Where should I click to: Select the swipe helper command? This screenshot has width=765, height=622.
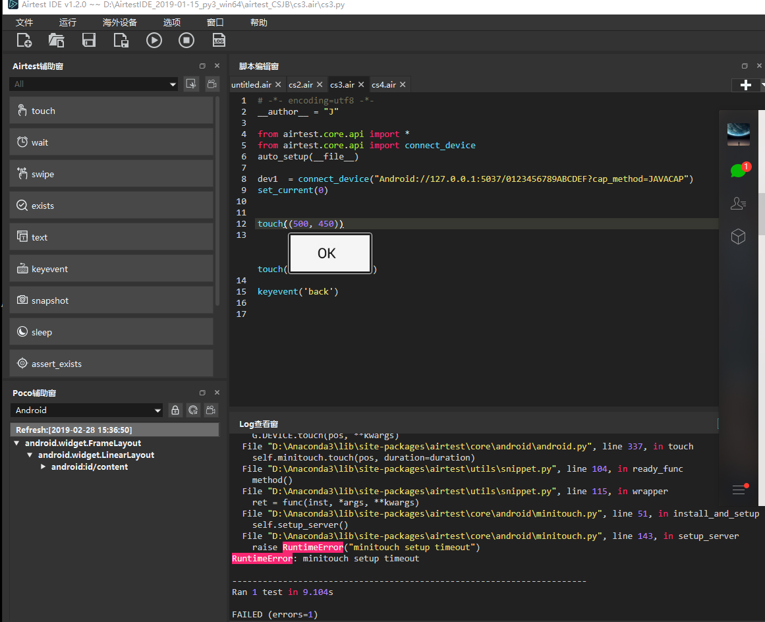tap(111, 174)
